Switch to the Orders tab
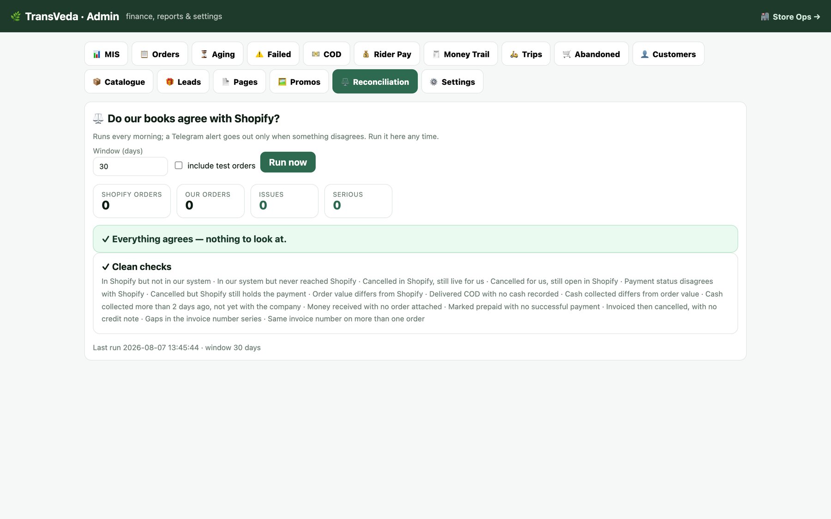The height and width of the screenshot is (519, 831). (x=160, y=54)
